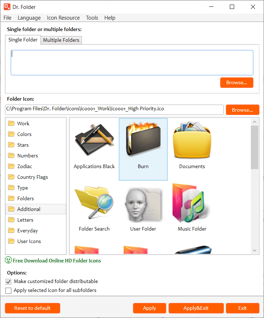Viewport: 264px width, 318px height.
Task: Open Free Download Online HD Folder Icons link
Action: tap(57, 261)
